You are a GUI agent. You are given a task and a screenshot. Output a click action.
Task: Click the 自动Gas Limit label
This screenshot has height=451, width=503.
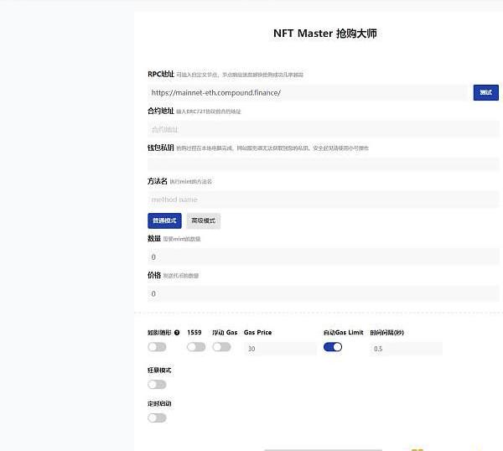343,333
